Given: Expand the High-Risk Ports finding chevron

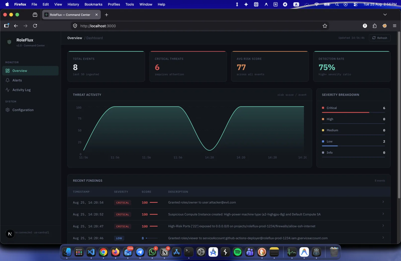Looking at the screenshot, I should (x=383, y=226).
